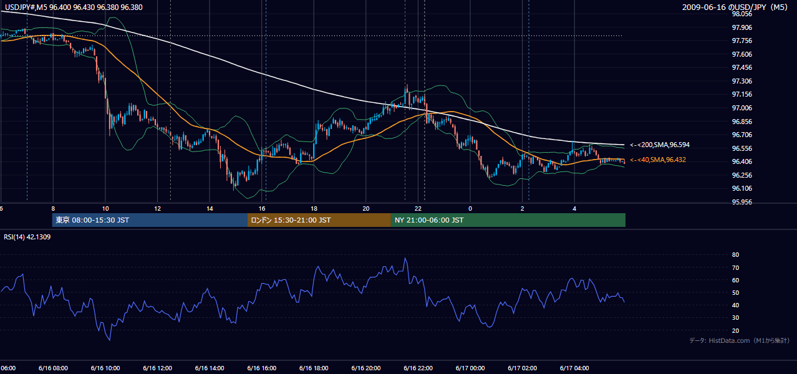The image size is (797, 374).
Task: Click the '6/16 10:00' bottom time label
Action: click(x=104, y=368)
